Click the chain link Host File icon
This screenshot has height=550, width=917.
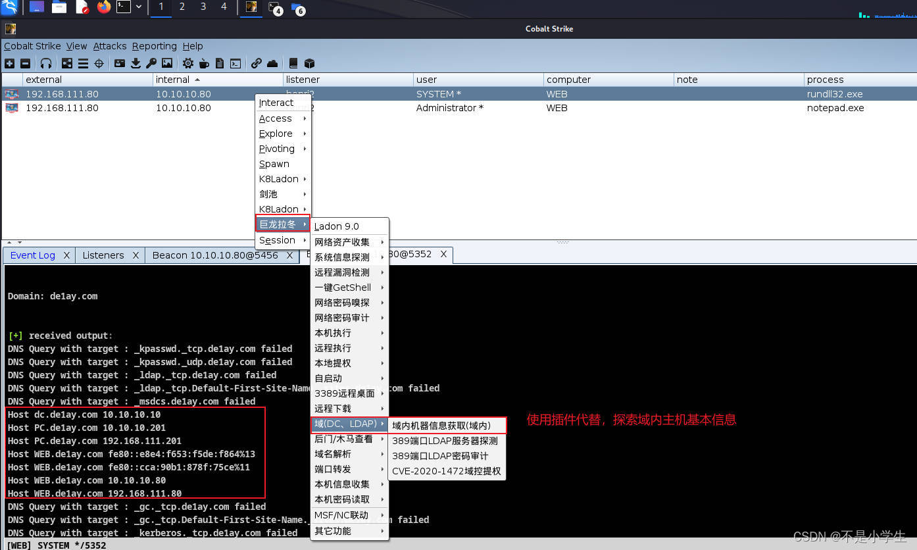click(257, 63)
